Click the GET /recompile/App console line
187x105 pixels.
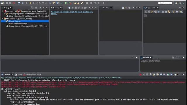click(x=11, y=89)
